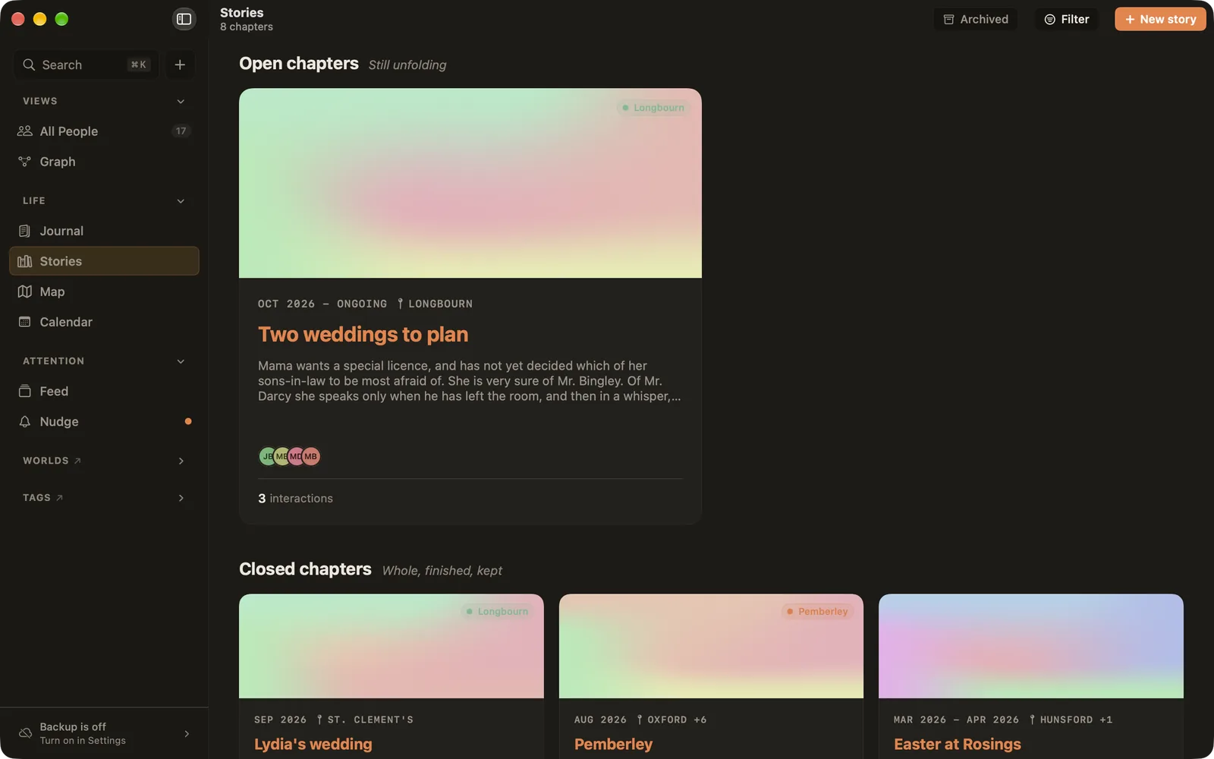The height and width of the screenshot is (759, 1214).
Task: Click the JB avatar
Action: [x=267, y=456]
